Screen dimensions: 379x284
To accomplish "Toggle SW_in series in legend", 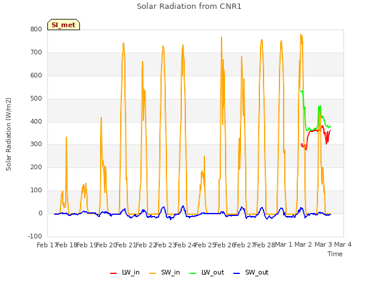I will [165, 273].
